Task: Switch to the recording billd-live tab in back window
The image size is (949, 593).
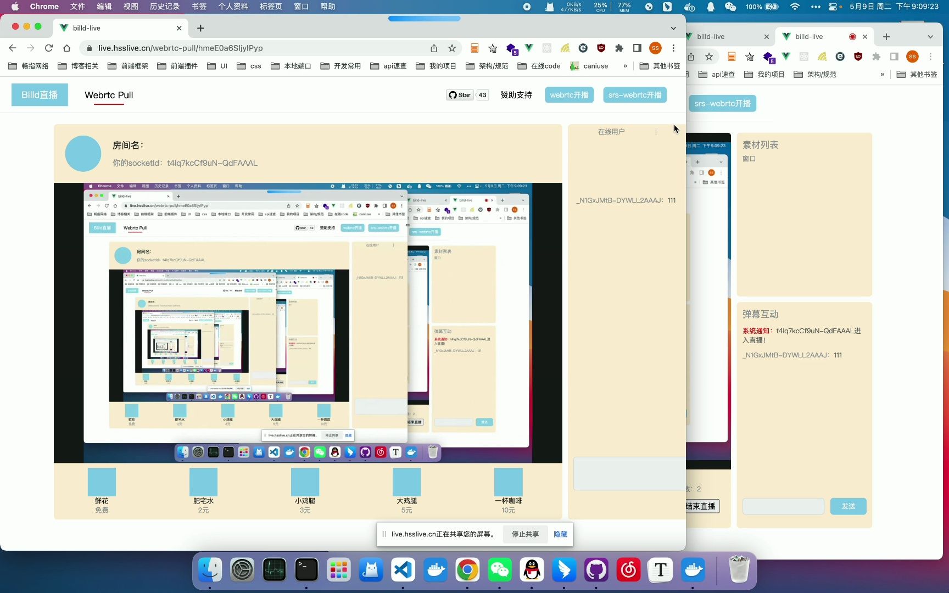Action: pyautogui.click(x=824, y=37)
